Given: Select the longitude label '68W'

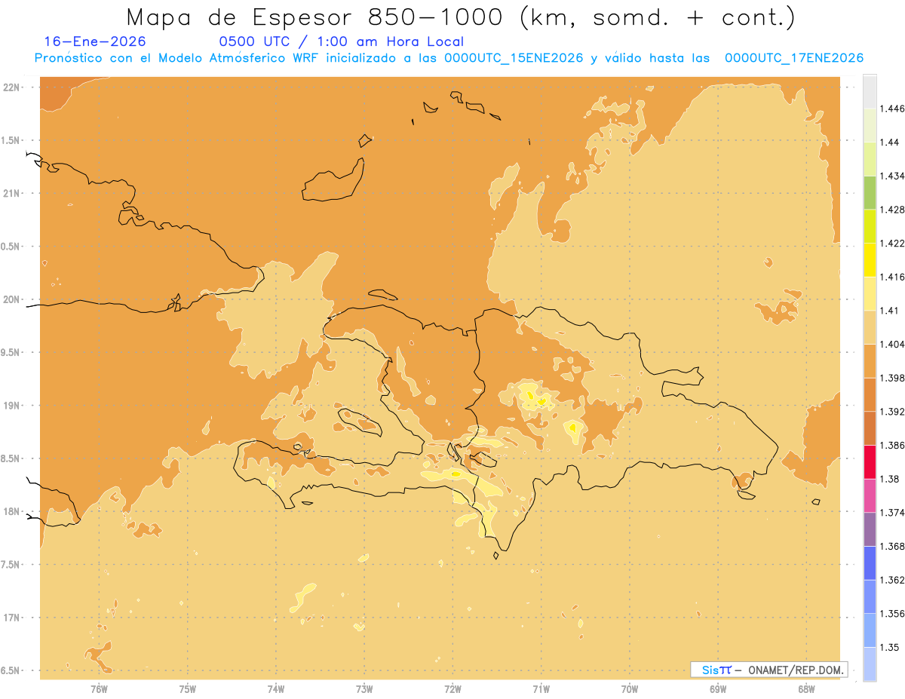Looking at the screenshot, I should point(805,688).
